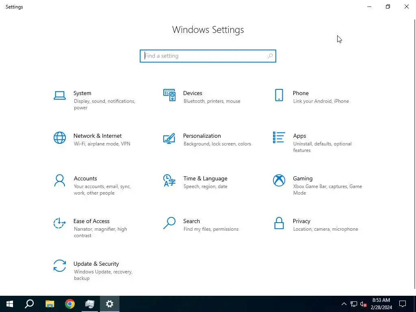Open the Time & Language title

point(205,179)
